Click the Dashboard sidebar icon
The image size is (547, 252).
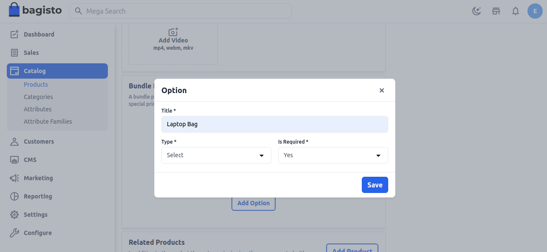point(14,34)
